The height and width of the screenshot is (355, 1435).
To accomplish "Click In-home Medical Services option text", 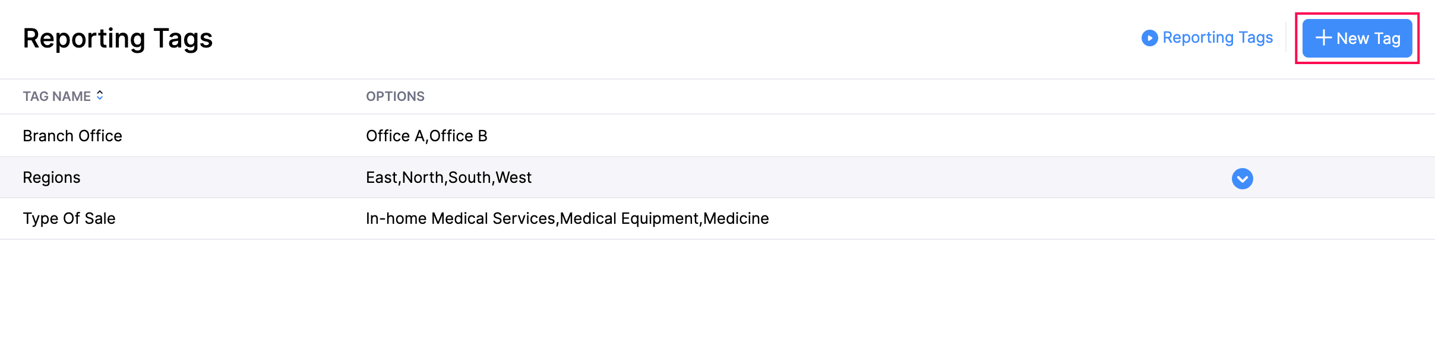I will pos(461,218).
